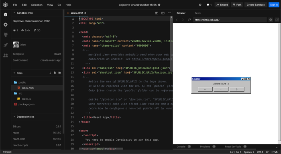Open Configuration Files gear in sidebar
The width and height of the screenshot is (281, 154).
(x=6, y=25)
